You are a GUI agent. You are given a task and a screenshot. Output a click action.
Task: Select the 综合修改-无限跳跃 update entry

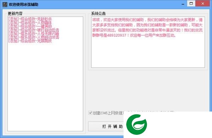(x=30, y=41)
